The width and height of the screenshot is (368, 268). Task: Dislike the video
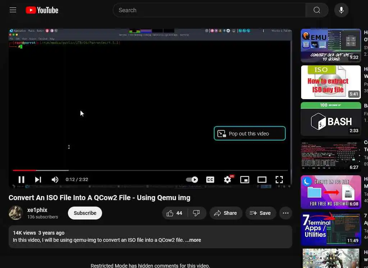197,213
